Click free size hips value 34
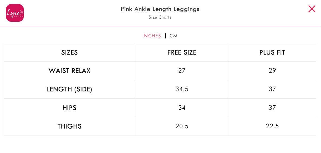This screenshot has height=153, width=321. point(182,108)
